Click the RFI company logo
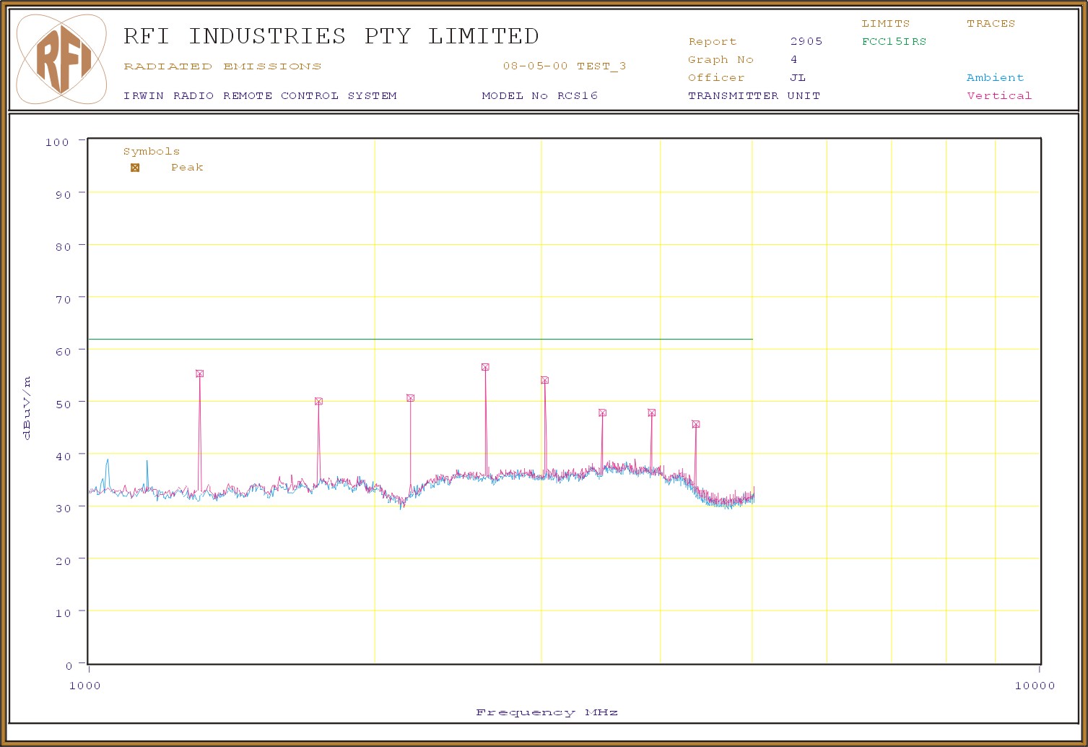 [x=62, y=60]
